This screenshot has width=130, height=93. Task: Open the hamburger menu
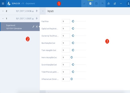click(x=3, y=4)
